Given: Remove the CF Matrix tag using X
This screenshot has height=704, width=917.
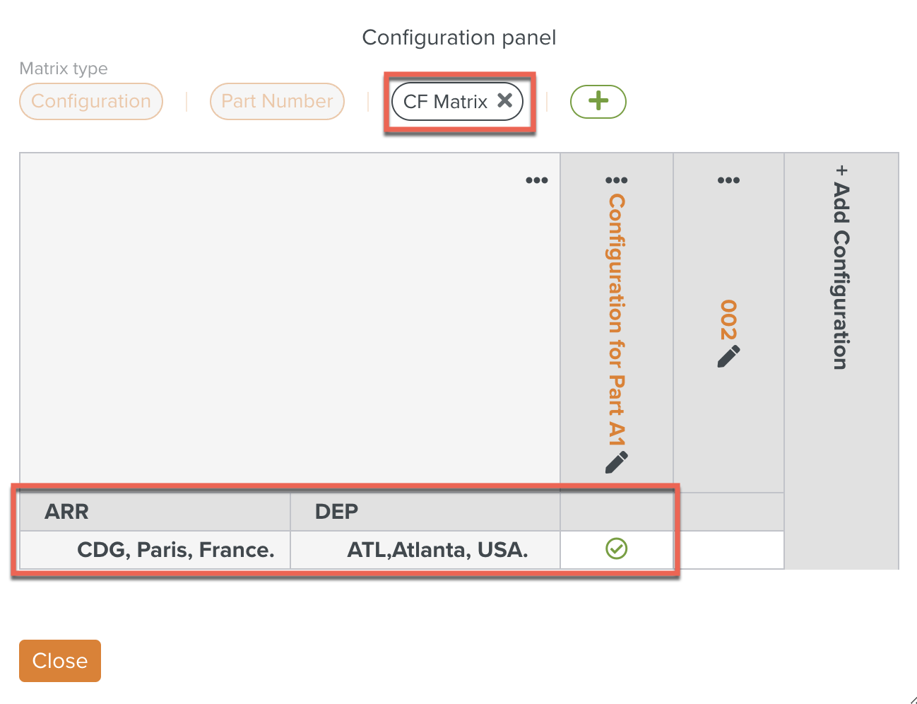Looking at the screenshot, I should 504,100.
